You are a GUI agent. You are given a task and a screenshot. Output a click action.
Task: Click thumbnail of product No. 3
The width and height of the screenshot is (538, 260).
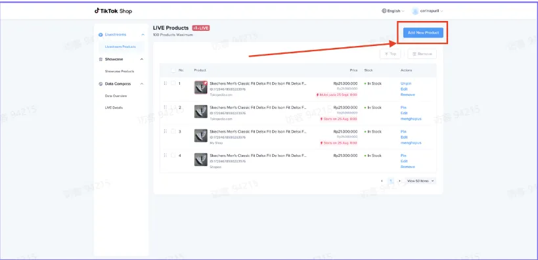coord(201,135)
